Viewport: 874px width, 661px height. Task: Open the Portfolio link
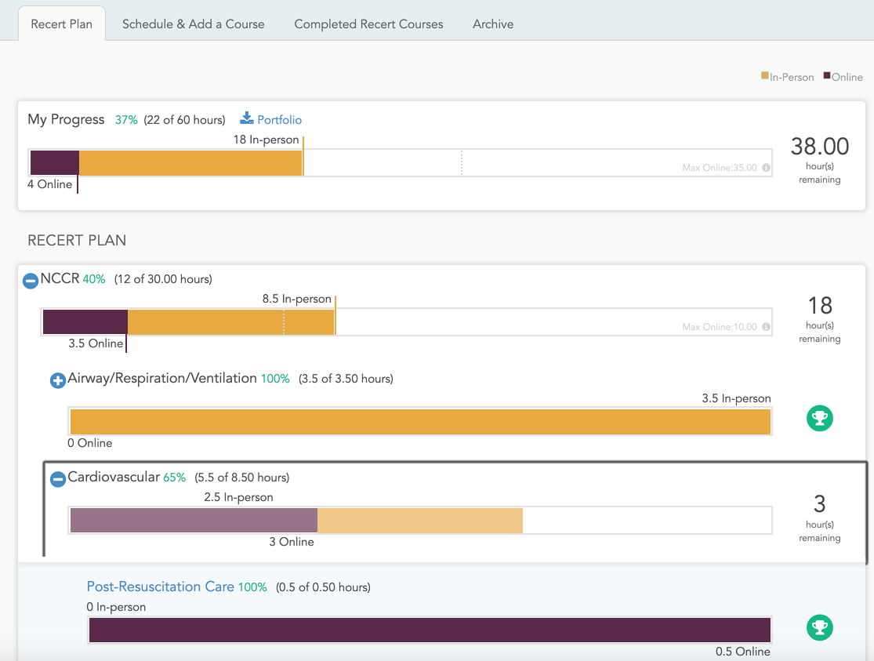click(x=277, y=119)
